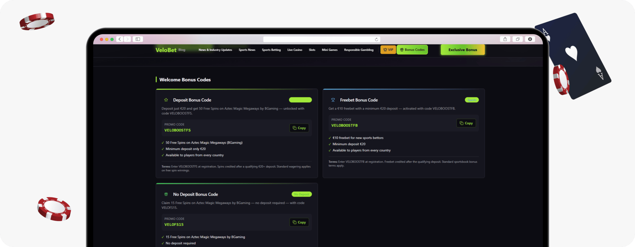Viewport: 635px width, 247px height.
Task: Click the Deposit Bonus Code card title
Action: coord(192,100)
